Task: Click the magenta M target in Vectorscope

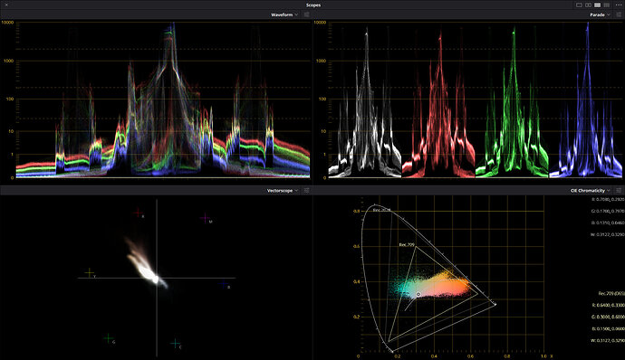Action: click(206, 218)
